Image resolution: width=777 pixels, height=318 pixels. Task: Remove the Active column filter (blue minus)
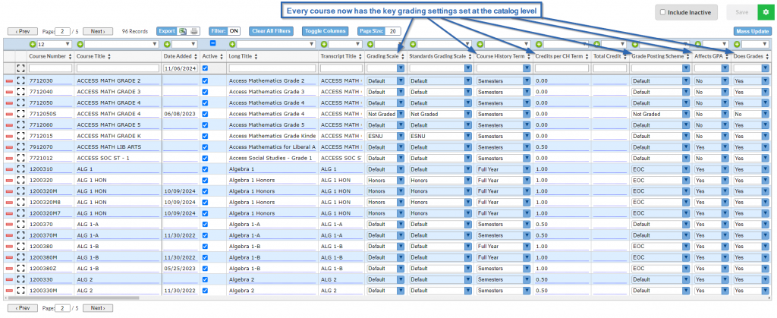tap(212, 44)
